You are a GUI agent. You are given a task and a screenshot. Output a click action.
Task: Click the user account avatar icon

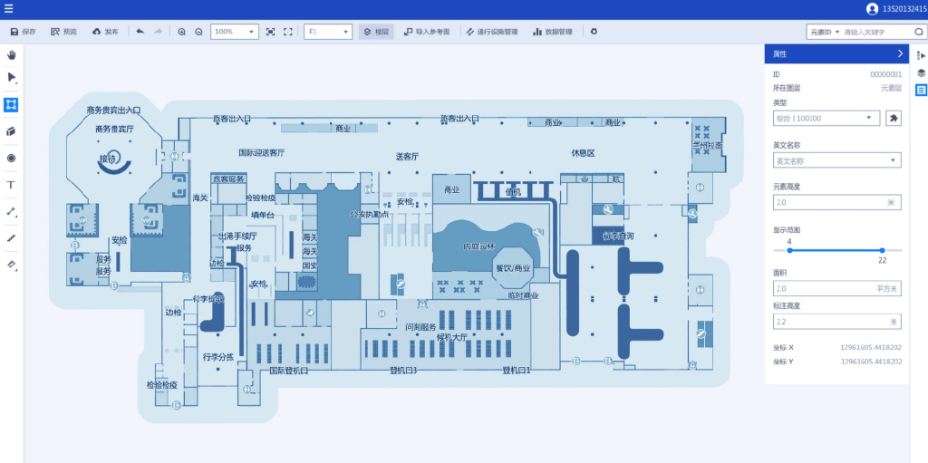tap(872, 9)
